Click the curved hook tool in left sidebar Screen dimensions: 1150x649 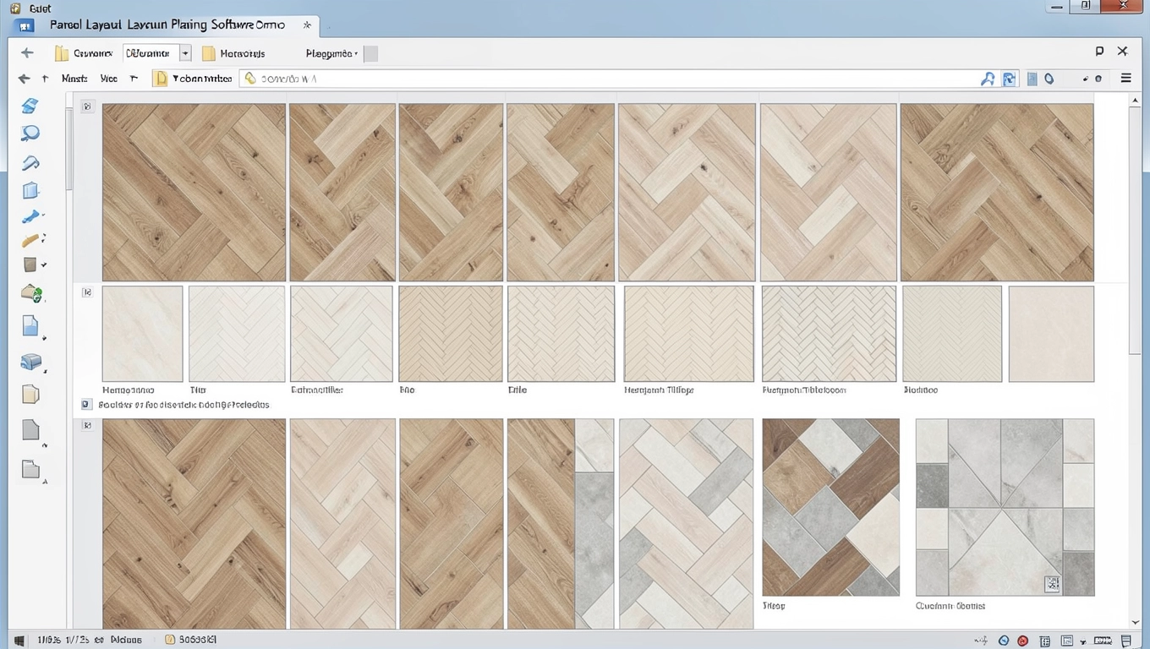point(30,162)
